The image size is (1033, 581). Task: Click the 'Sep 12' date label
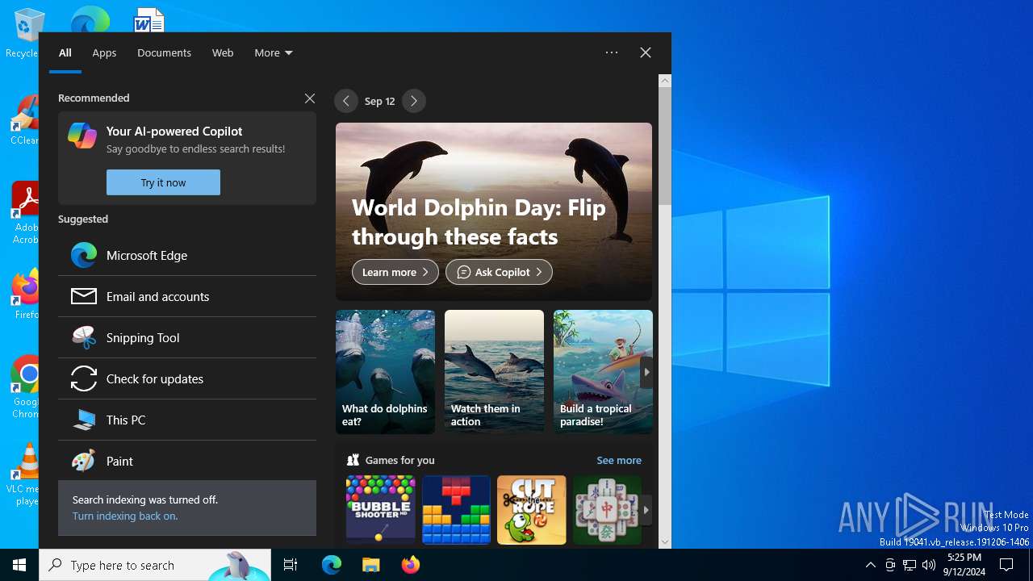(379, 101)
